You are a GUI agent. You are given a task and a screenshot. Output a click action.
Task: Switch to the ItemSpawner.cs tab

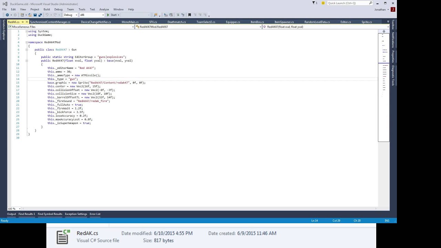284,22
